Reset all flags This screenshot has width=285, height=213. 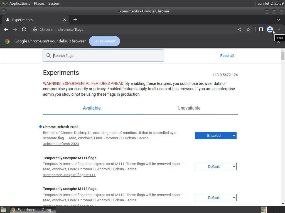pyautogui.click(x=227, y=55)
